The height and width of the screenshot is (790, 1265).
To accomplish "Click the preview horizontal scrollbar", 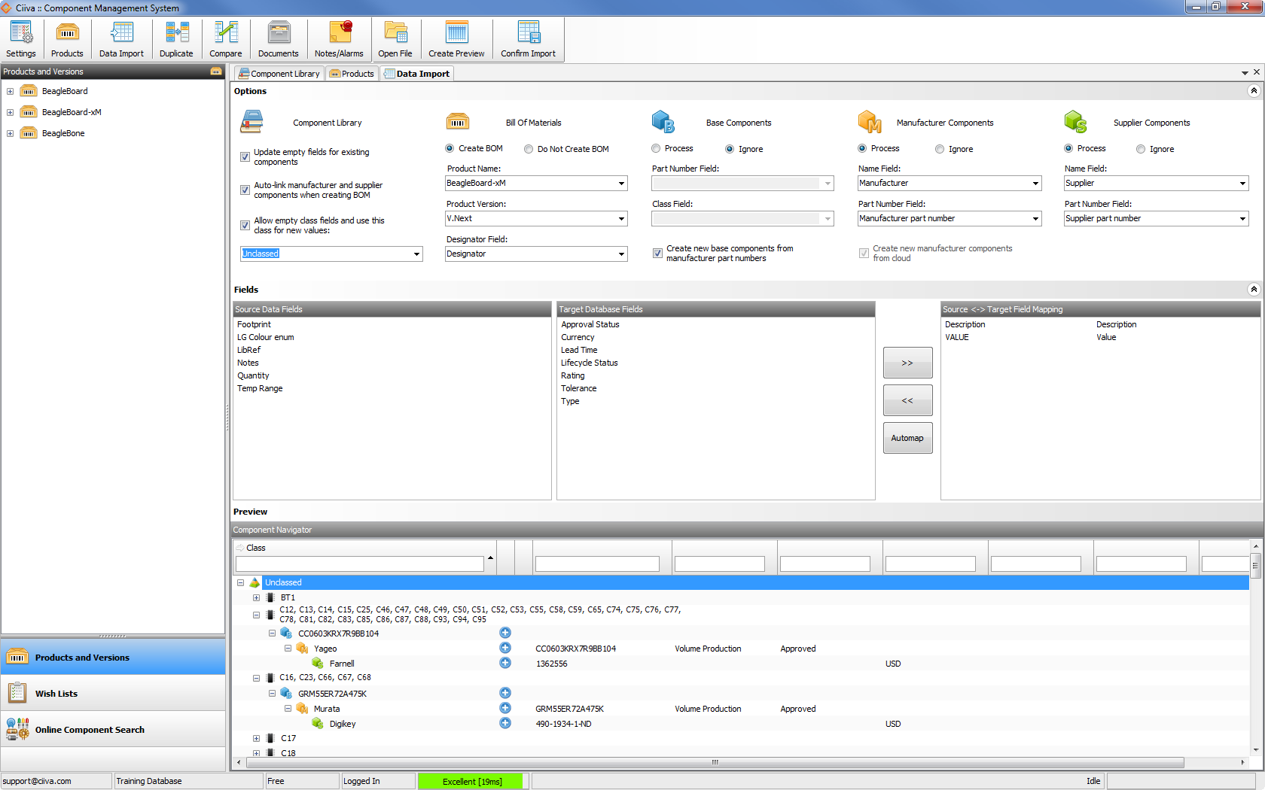I will (x=714, y=762).
